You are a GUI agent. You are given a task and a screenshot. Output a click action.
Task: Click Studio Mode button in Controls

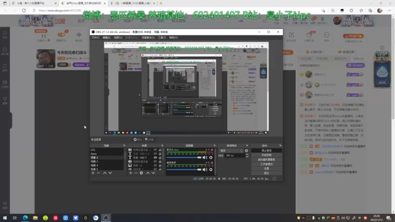(x=267, y=164)
